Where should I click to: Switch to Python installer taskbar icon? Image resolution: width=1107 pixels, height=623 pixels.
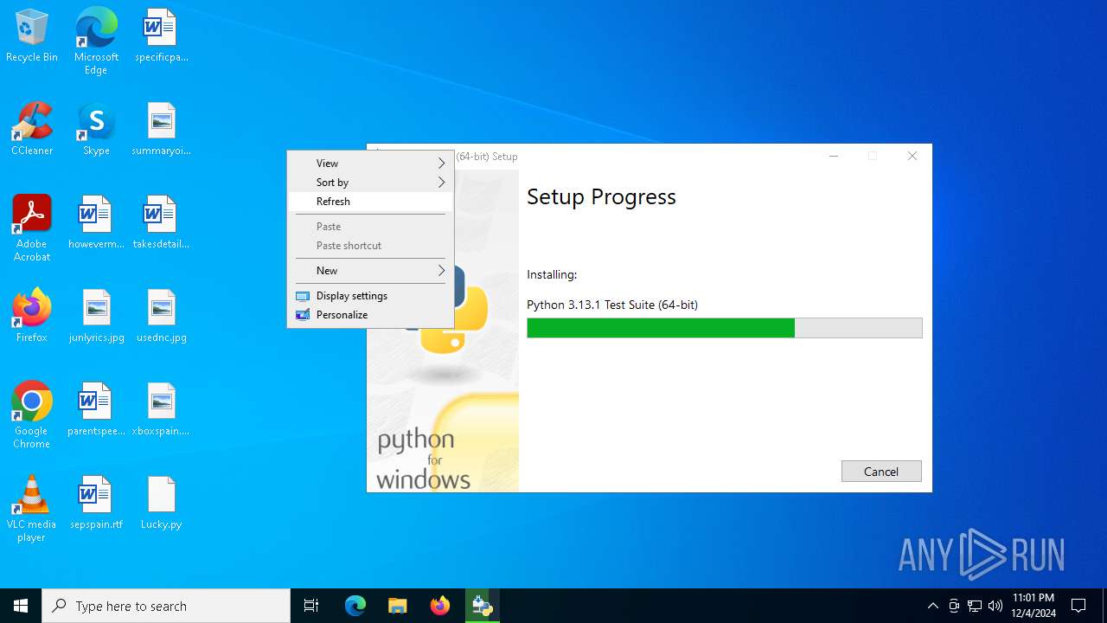pos(483,606)
